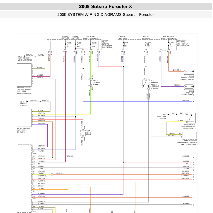Click the horn symbol at front of engine compartment

(x=189, y=87)
